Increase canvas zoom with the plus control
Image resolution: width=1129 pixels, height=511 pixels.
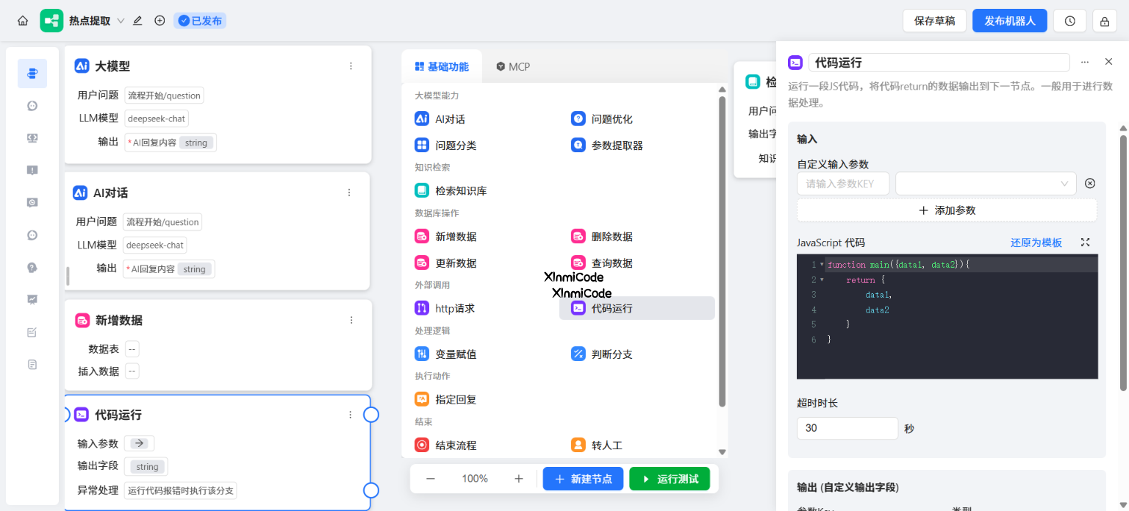tap(519, 479)
